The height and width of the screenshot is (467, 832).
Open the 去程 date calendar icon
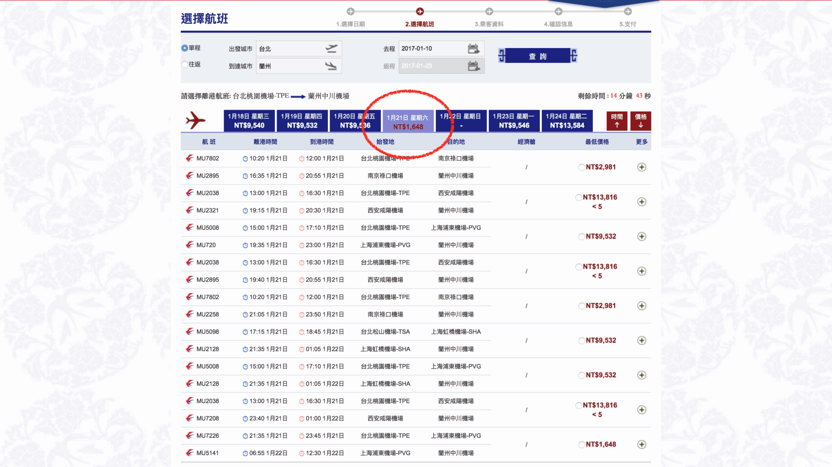[x=474, y=49]
